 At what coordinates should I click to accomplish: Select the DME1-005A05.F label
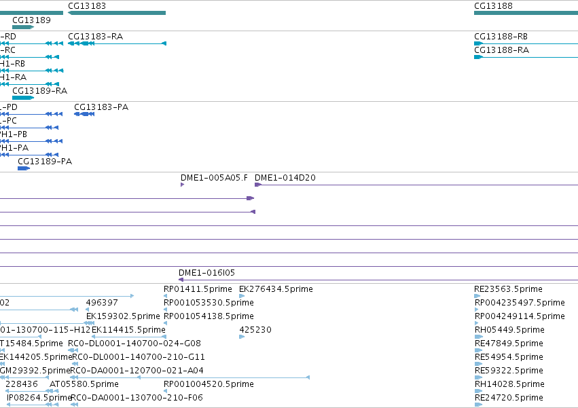[x=214, y=178]
